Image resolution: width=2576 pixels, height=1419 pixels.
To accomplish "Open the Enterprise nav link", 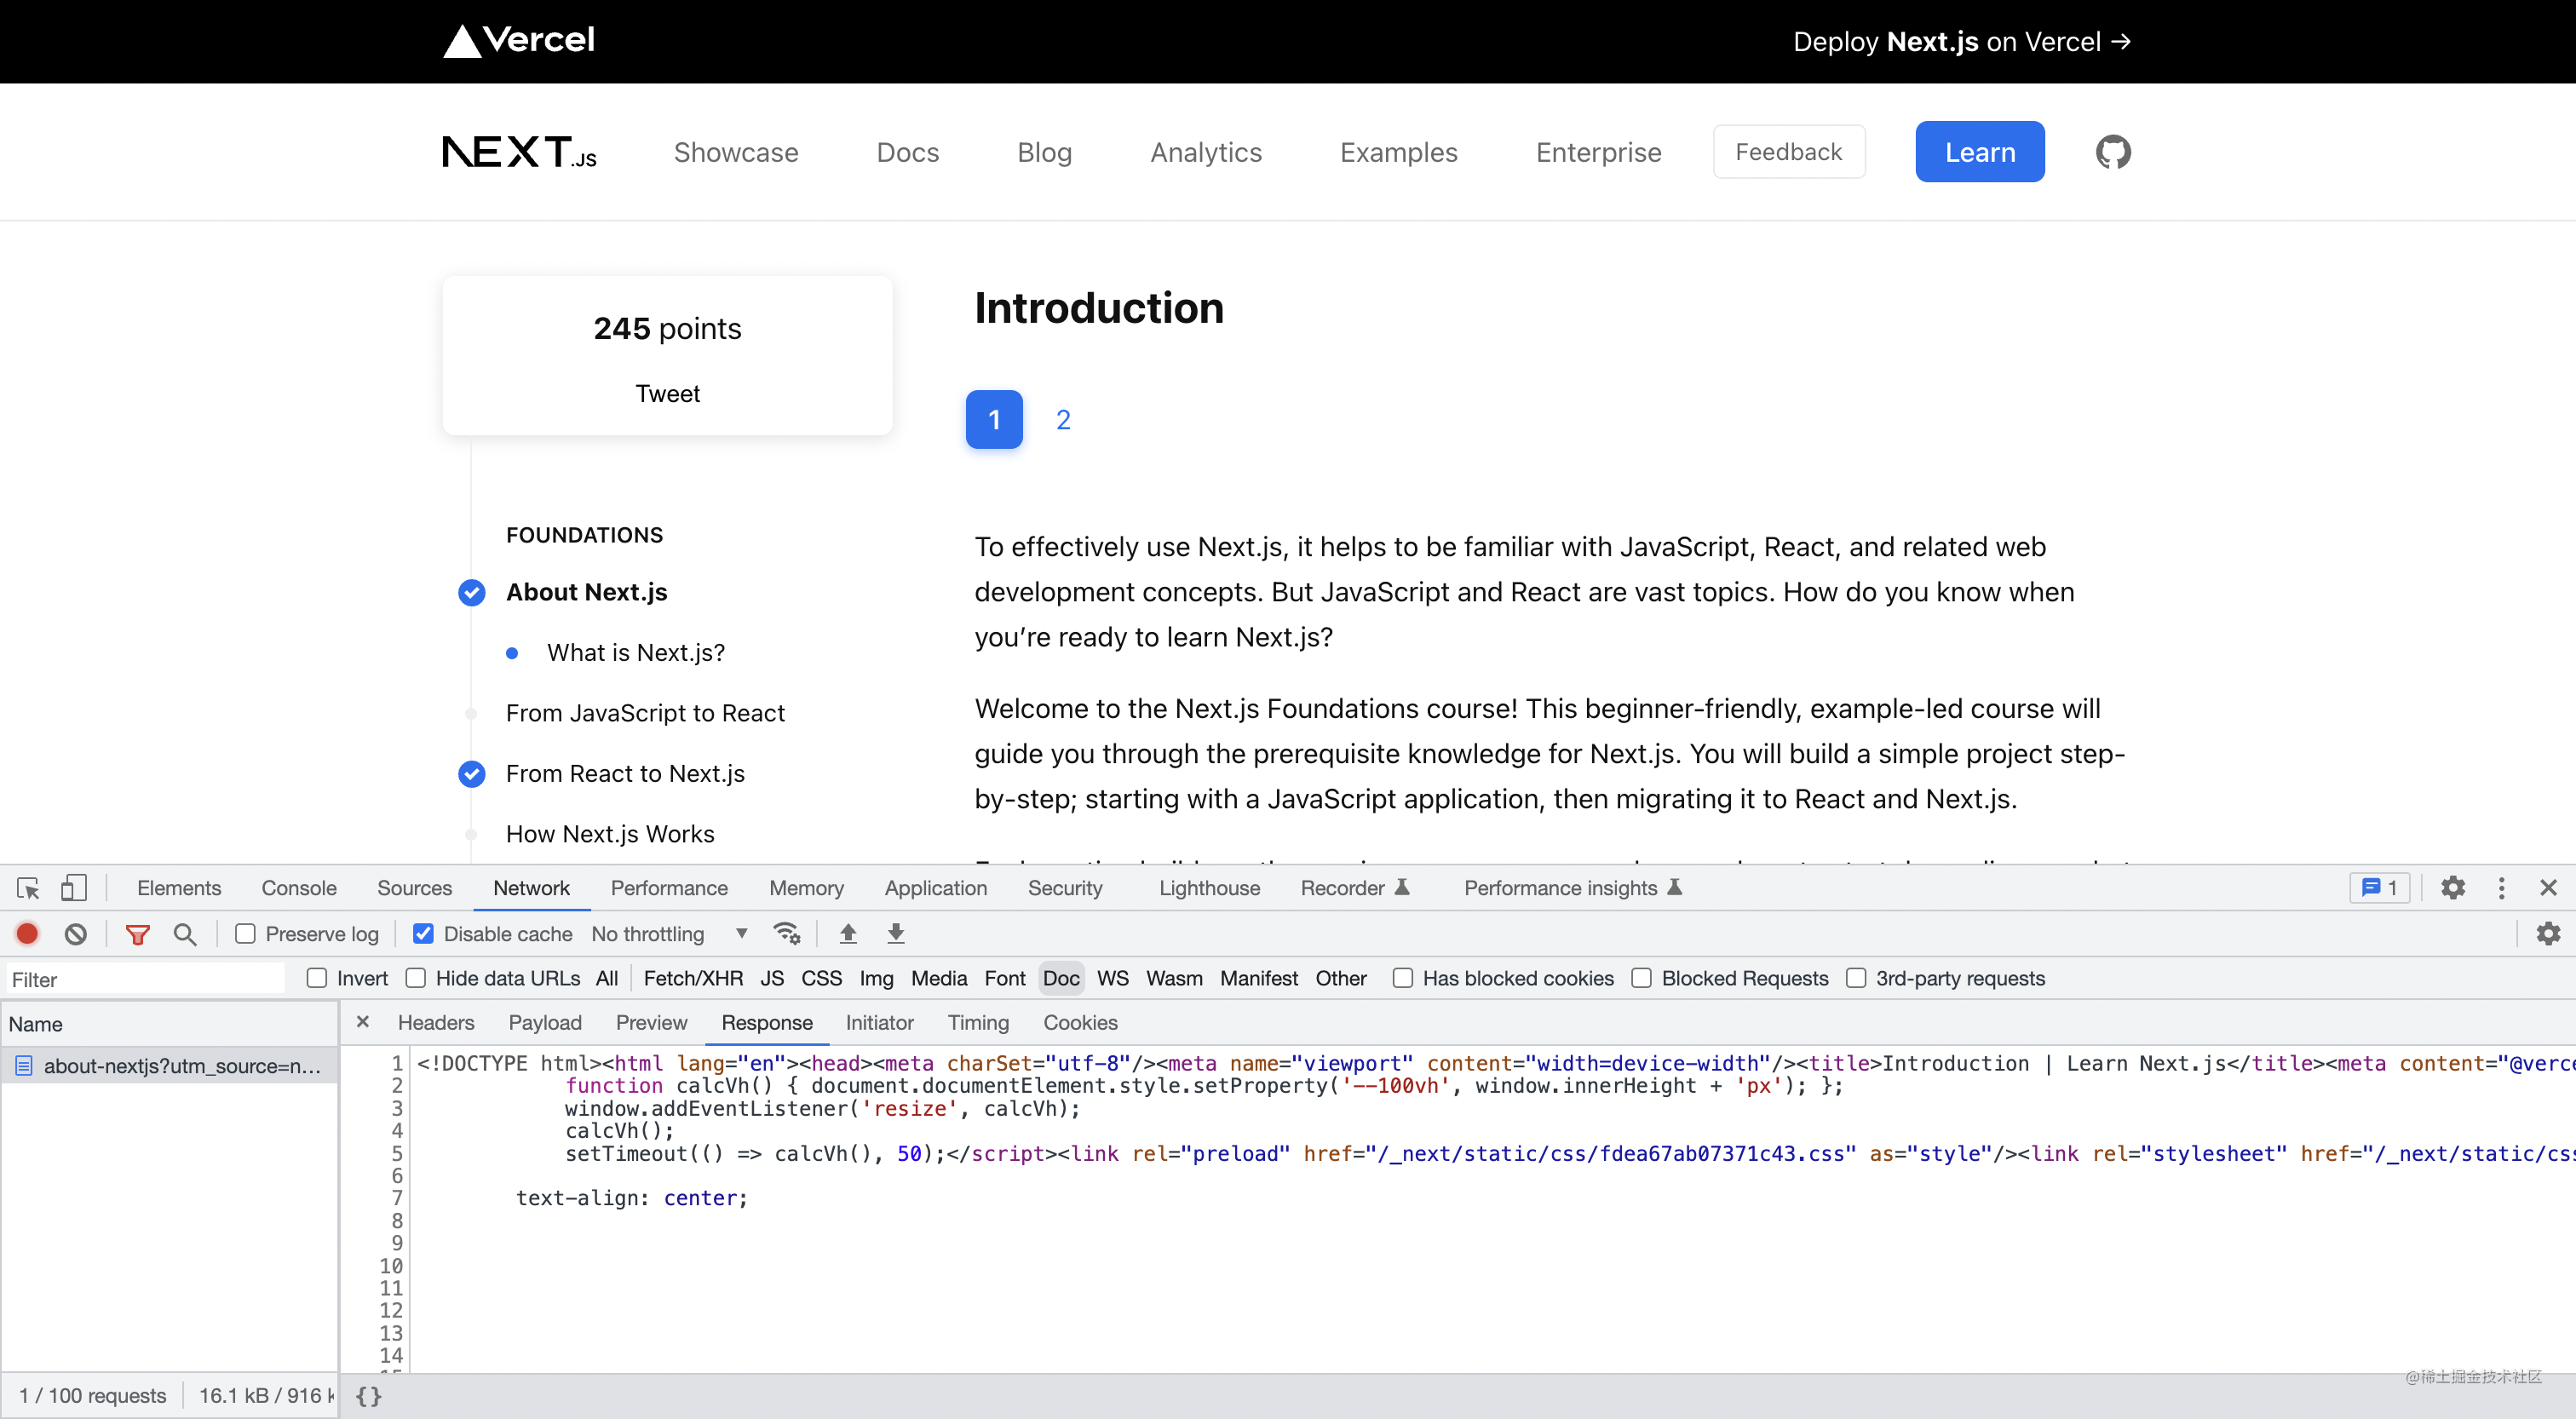I will tap(1598, 152).
